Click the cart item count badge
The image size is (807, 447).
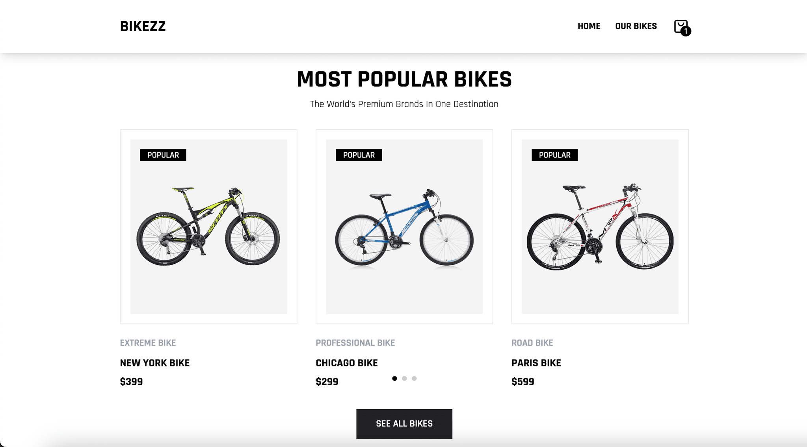pos(686,31)
